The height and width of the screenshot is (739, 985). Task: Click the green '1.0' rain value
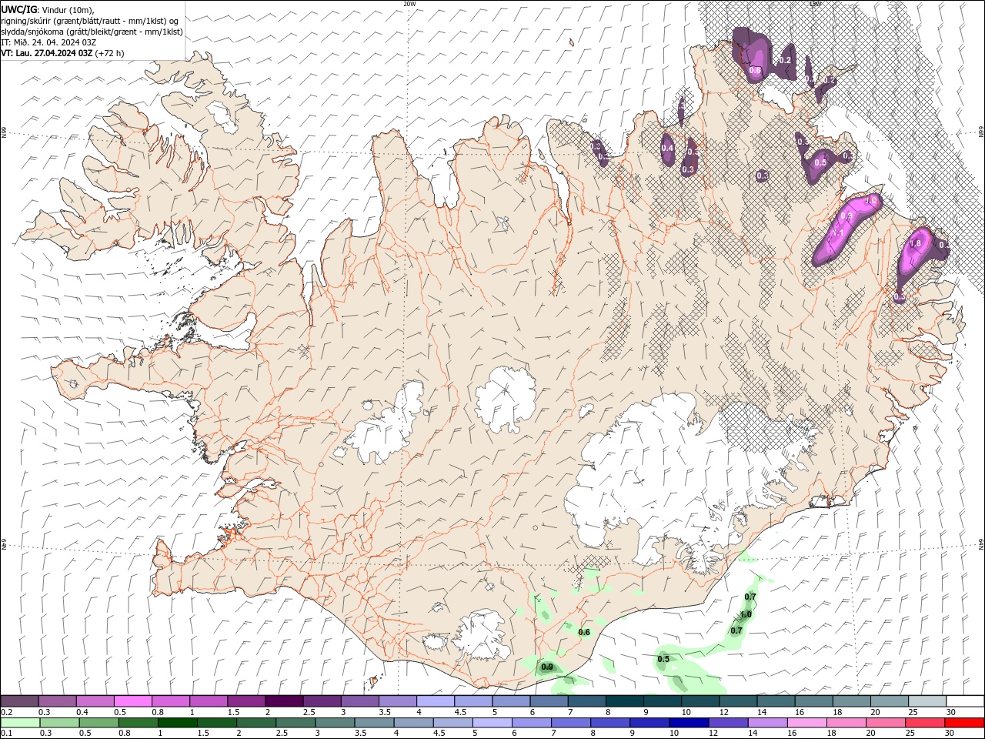click(746, 614)
